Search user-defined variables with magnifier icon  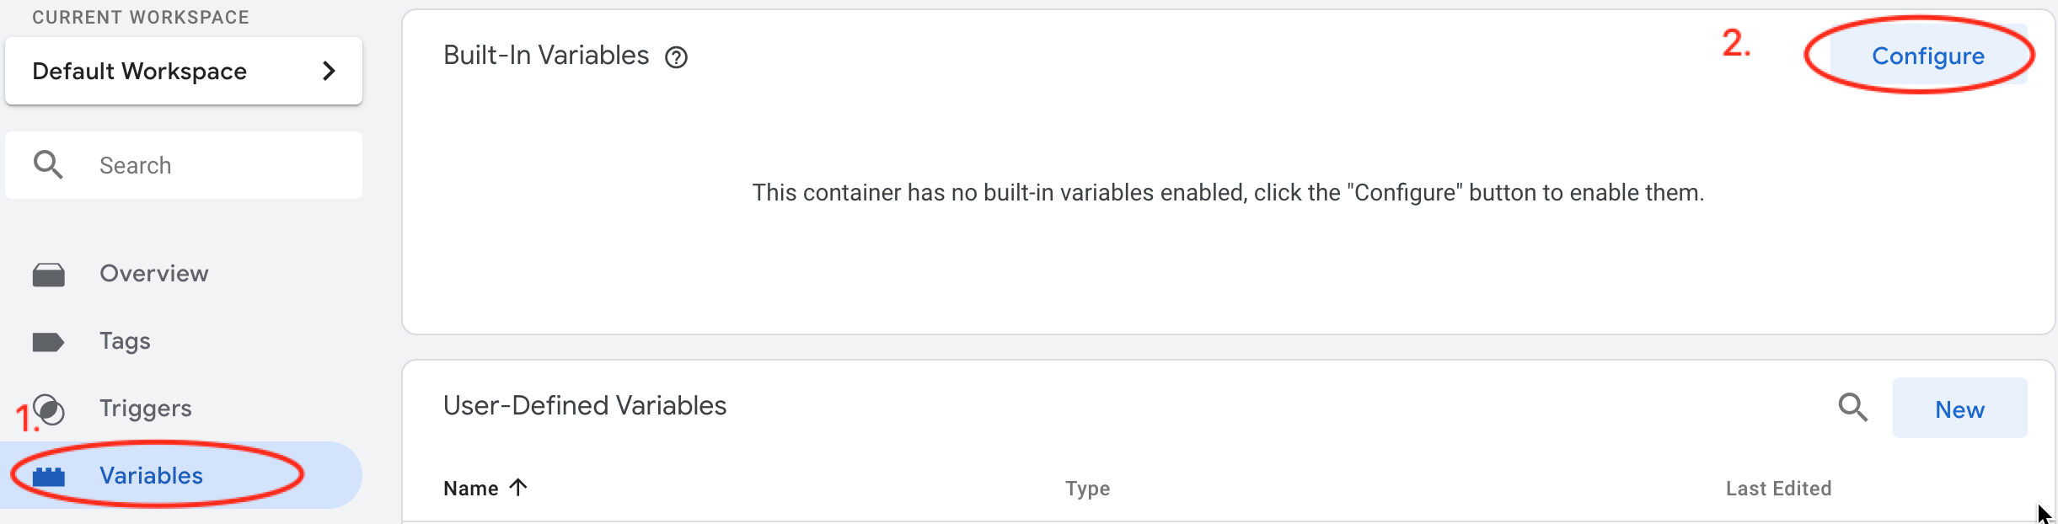tap(1852, 408)
